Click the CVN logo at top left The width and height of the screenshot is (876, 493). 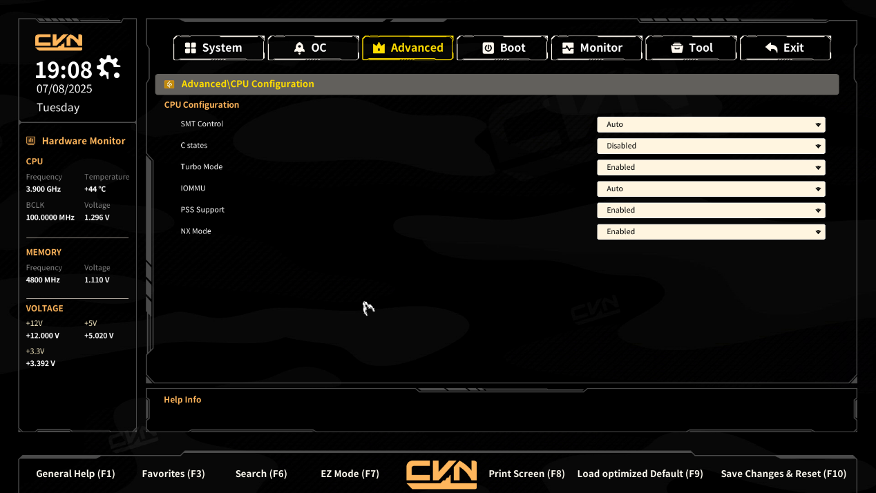tap(59, 42)
